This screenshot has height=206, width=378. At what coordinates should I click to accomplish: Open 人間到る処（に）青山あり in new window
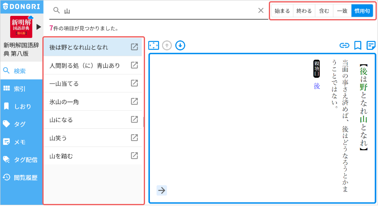pos(134,65)
